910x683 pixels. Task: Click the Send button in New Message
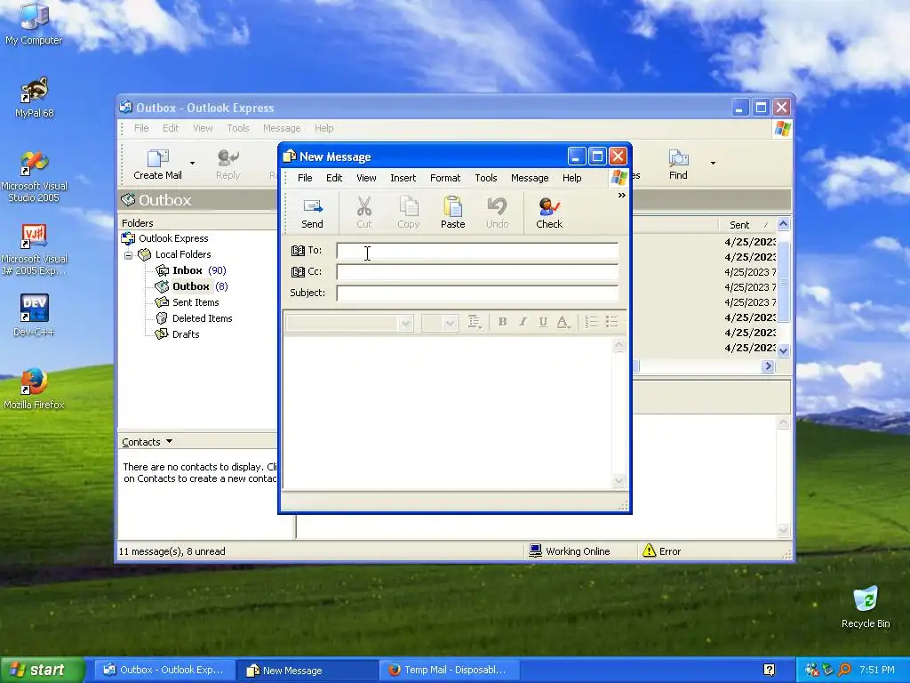point(312,213)
